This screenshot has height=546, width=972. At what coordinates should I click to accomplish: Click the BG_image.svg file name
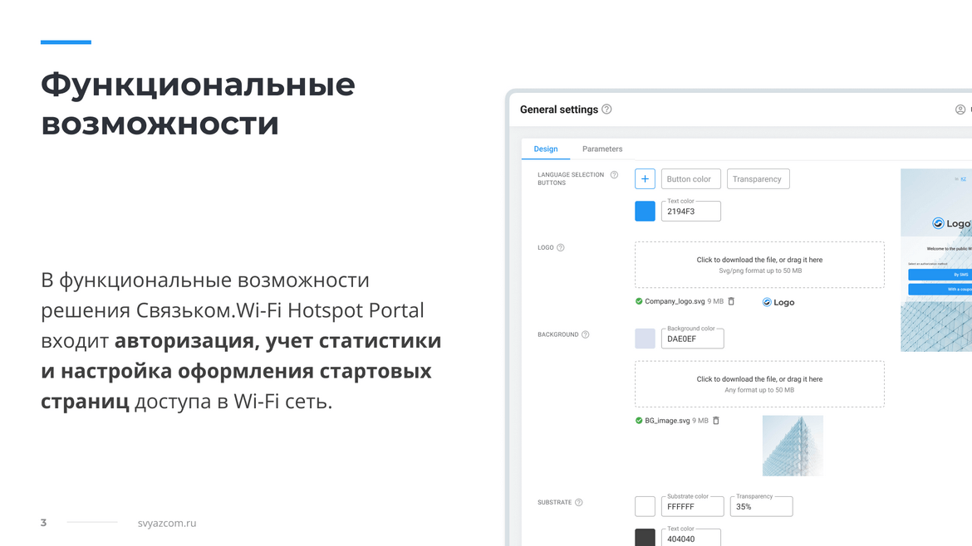click(667, 421)
